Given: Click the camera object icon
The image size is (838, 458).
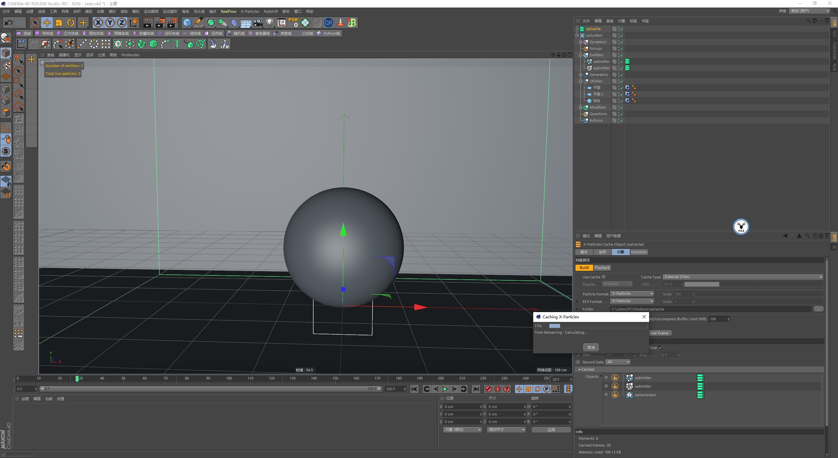Looking at the screenshot, I should 258,23.
